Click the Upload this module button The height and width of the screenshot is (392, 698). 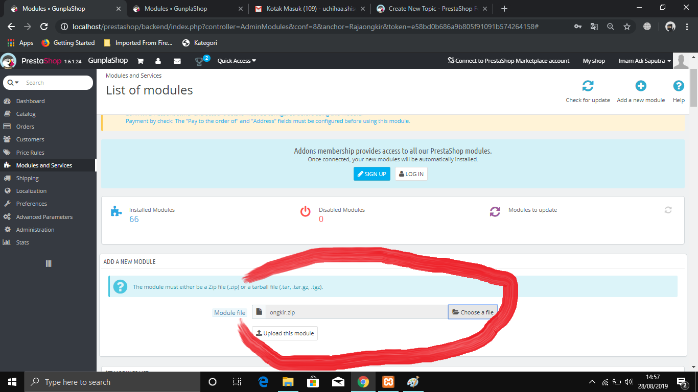point(285,333)
